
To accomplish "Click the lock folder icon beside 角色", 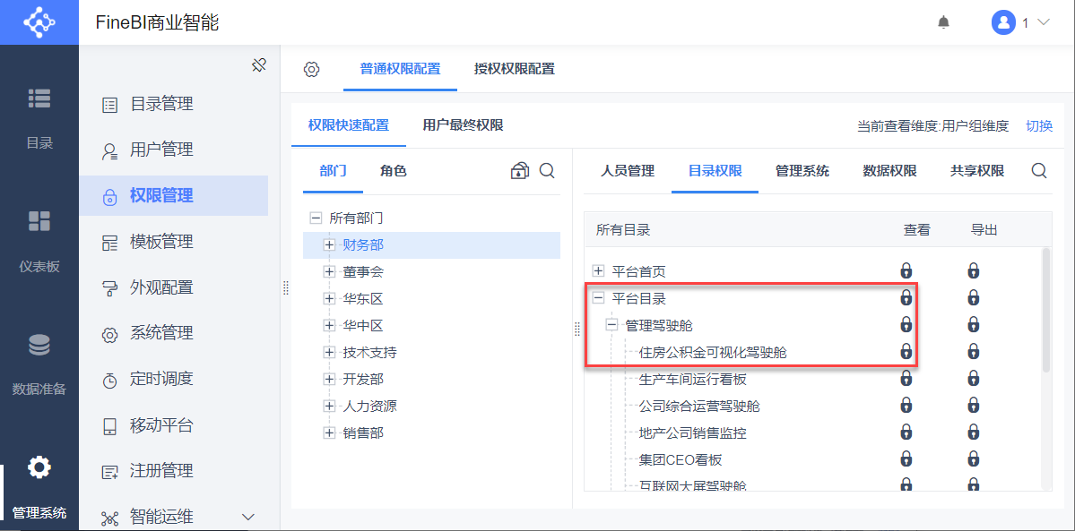I will pyautogui.click(x=519, y=171).
